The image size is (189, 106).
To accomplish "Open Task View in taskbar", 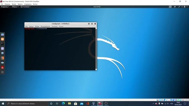I will 57,103.
